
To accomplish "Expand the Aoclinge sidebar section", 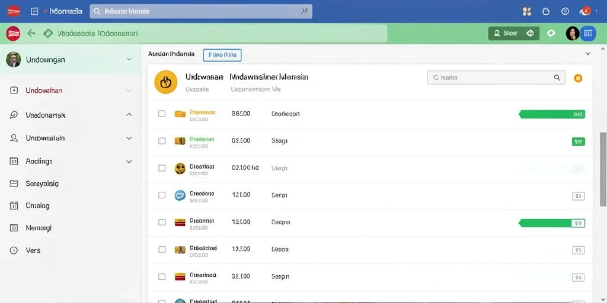I will pos(129,162).
